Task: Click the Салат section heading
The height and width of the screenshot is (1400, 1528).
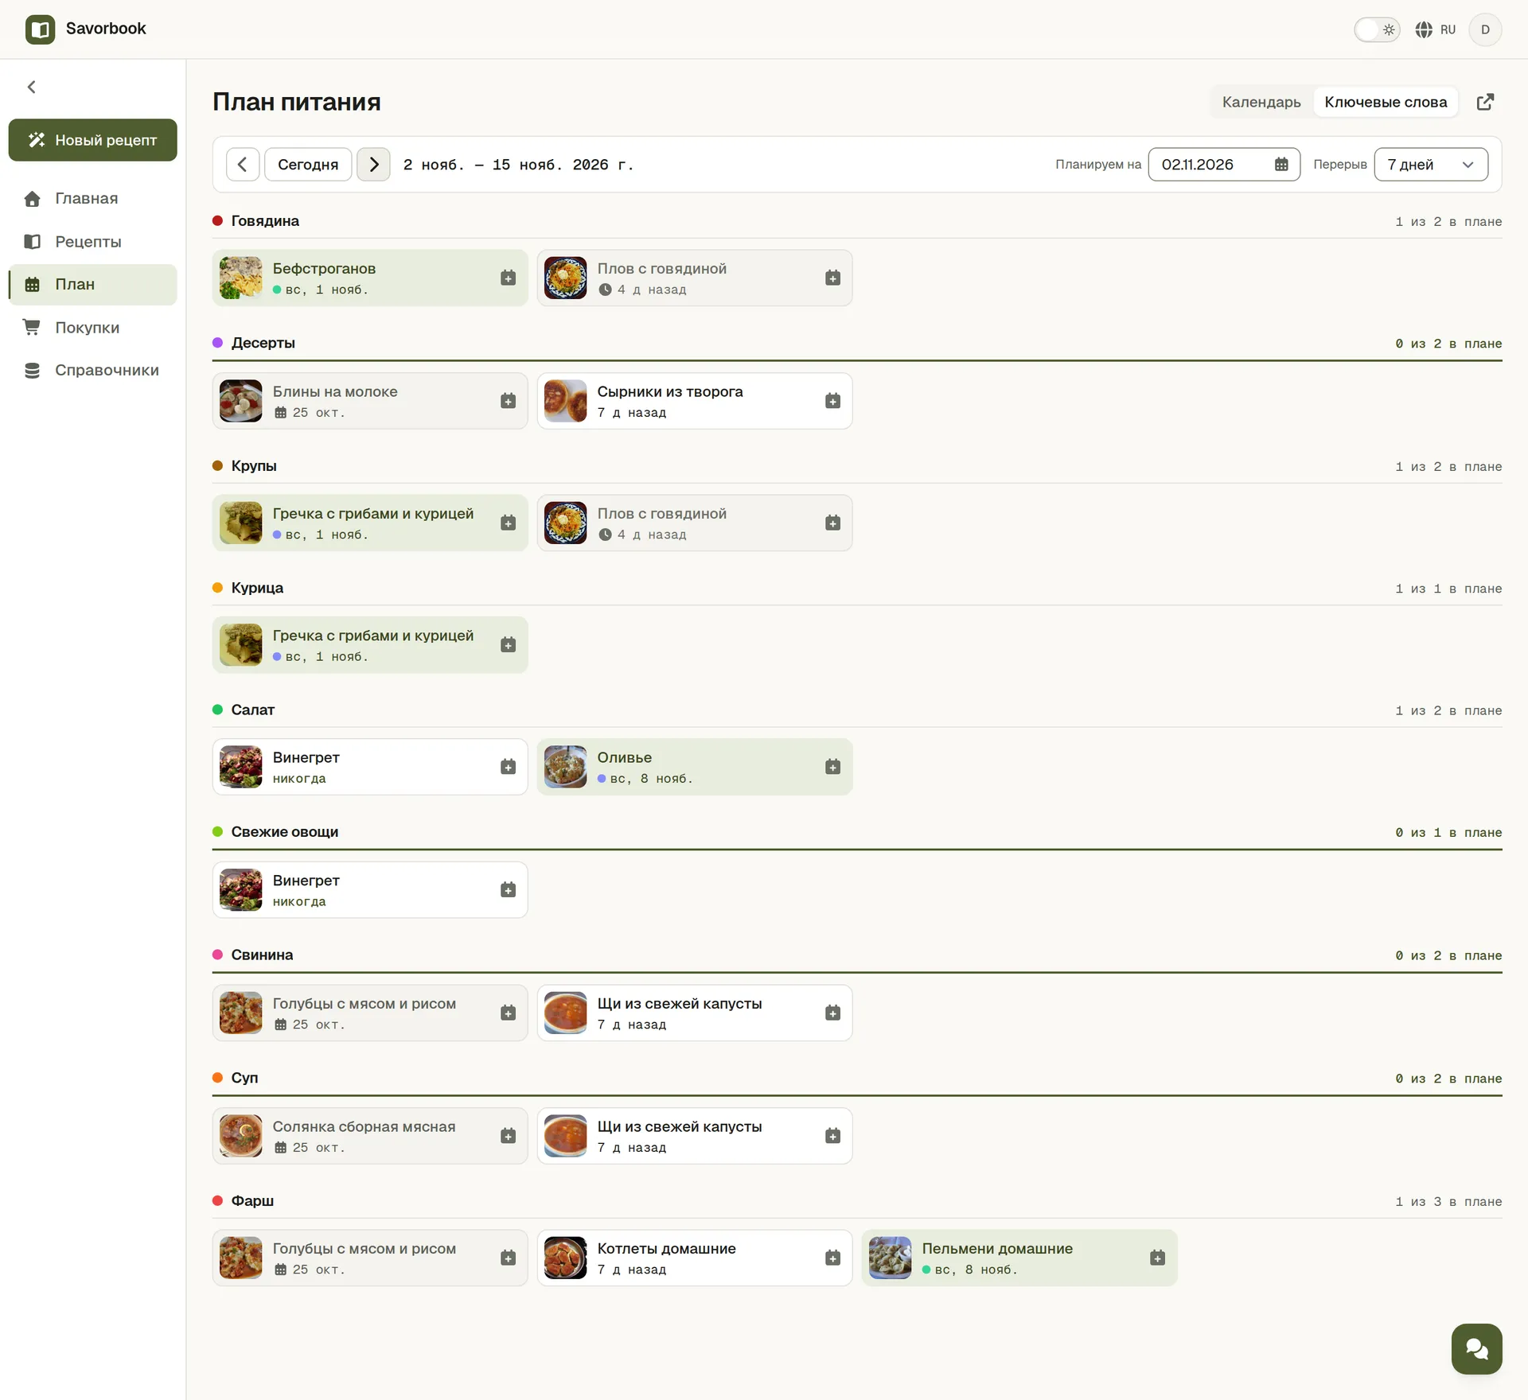Action: [x=253, y=710]
